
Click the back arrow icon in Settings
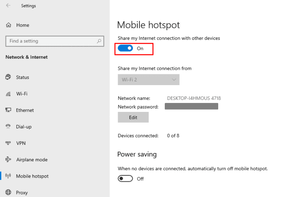point(8,6)
